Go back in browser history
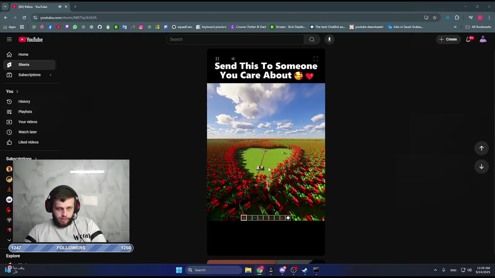 point(5,17)
